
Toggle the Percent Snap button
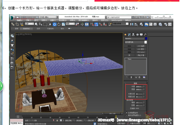coord(100,24)
